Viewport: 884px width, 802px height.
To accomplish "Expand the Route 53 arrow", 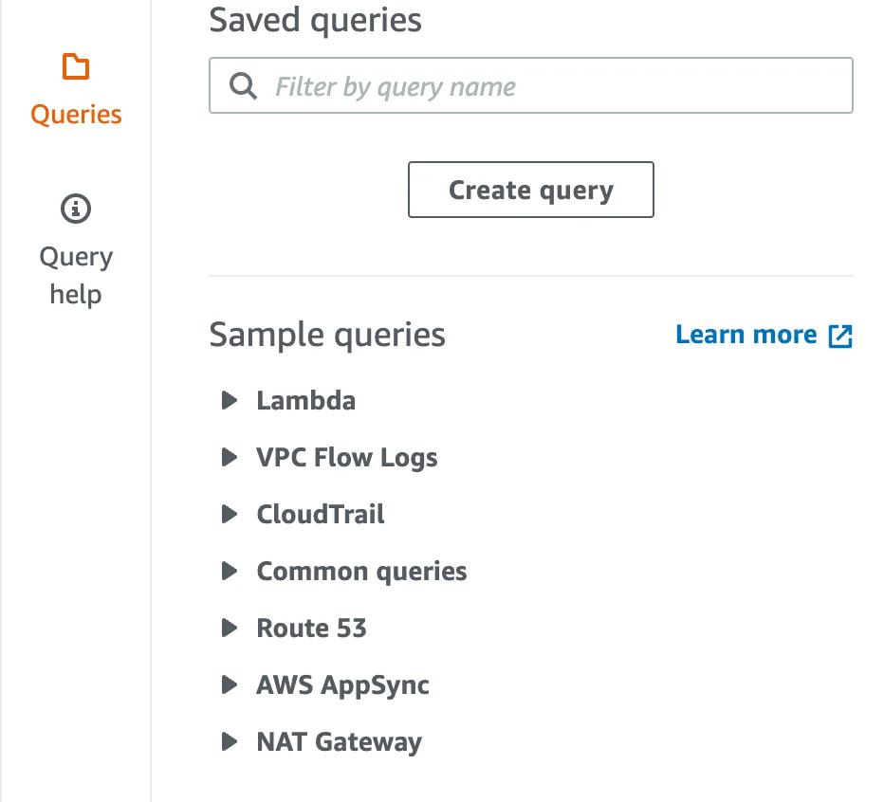I will point(229,628).
